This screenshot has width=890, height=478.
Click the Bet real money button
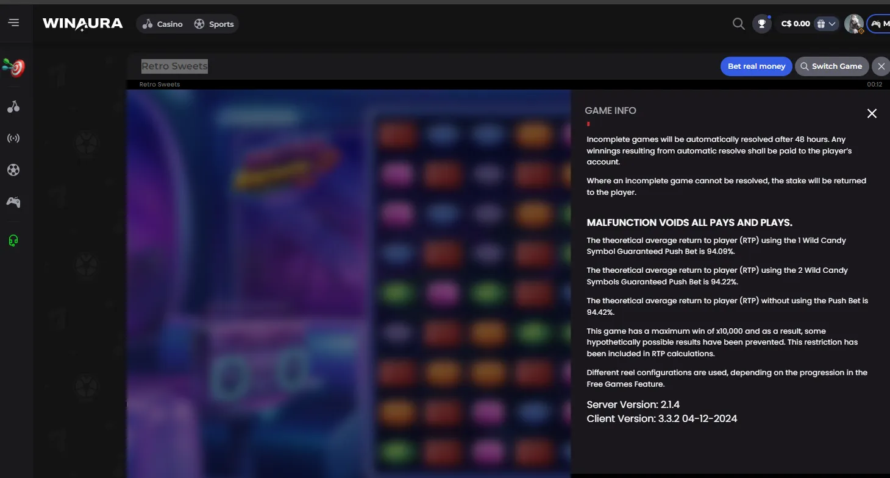coord(756,66)
